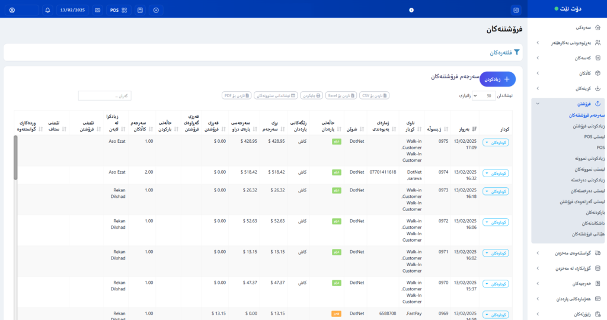The image size is (607, 320).
Task: Collapse the sales (فرۆشتن) menu chevron
Action: (538, 104)
